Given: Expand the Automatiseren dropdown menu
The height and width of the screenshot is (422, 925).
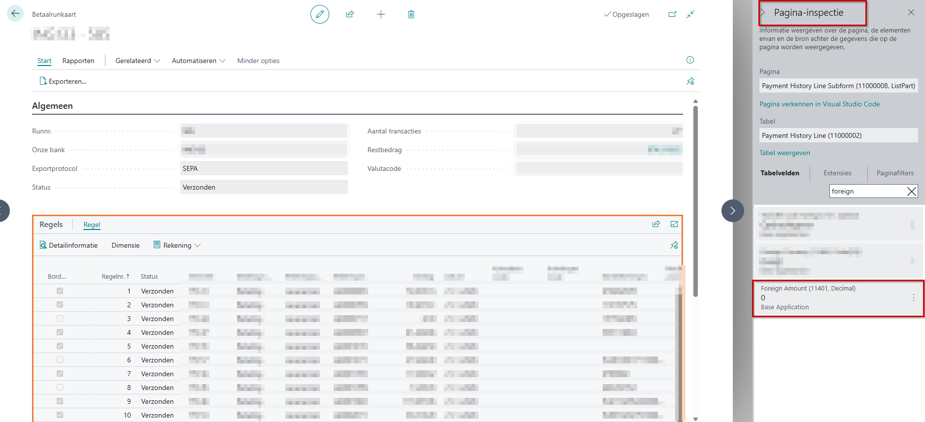Looking at the screenshot, I should [x=198, y=61].
